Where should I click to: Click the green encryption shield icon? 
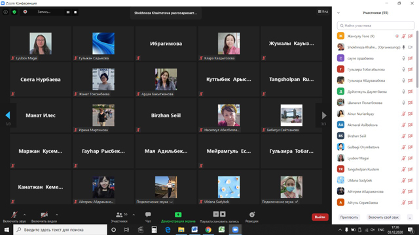tap(14, 12)
